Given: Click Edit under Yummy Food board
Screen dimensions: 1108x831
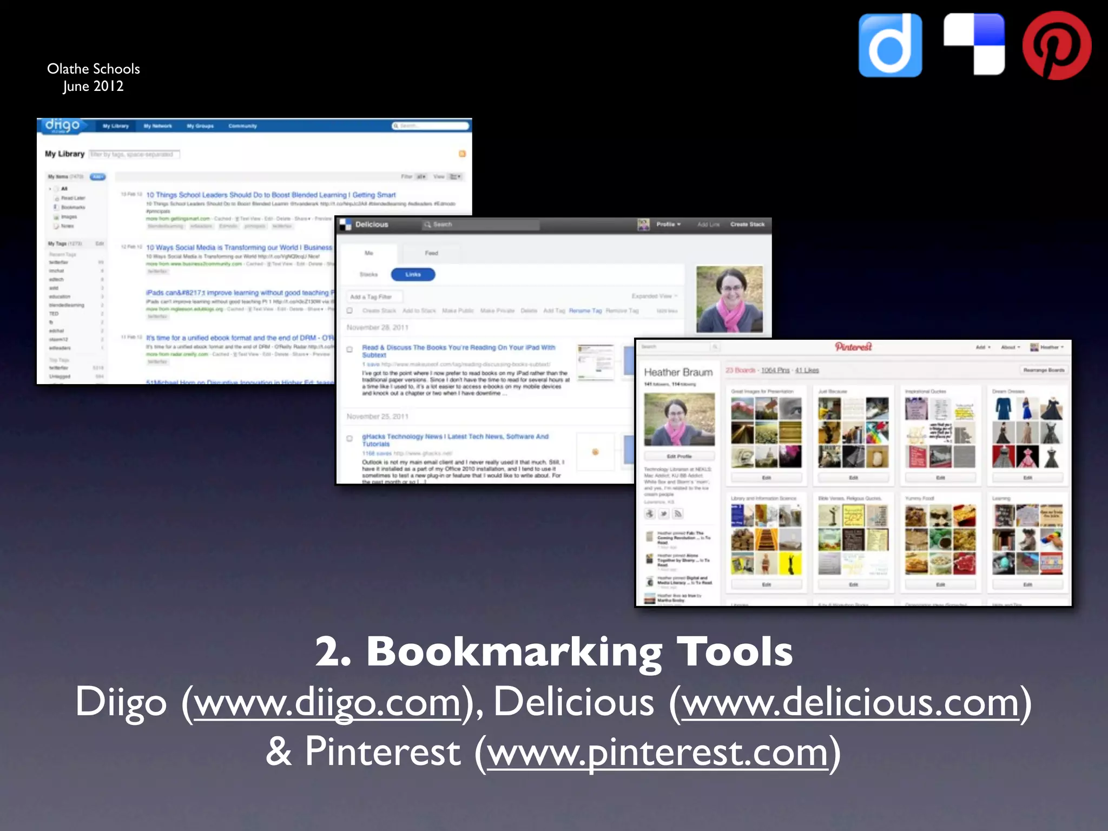Looking at the screenshot, I should point(940,584).
